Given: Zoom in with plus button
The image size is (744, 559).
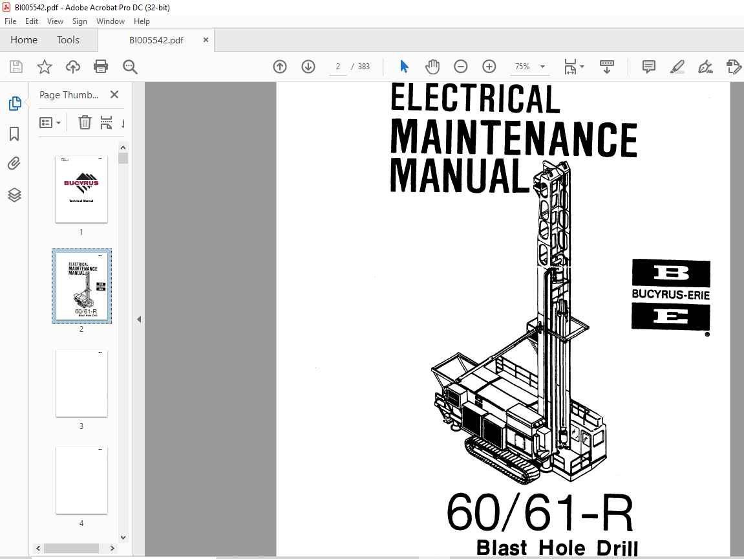Looking at the screenshot, I should point(489,67).
